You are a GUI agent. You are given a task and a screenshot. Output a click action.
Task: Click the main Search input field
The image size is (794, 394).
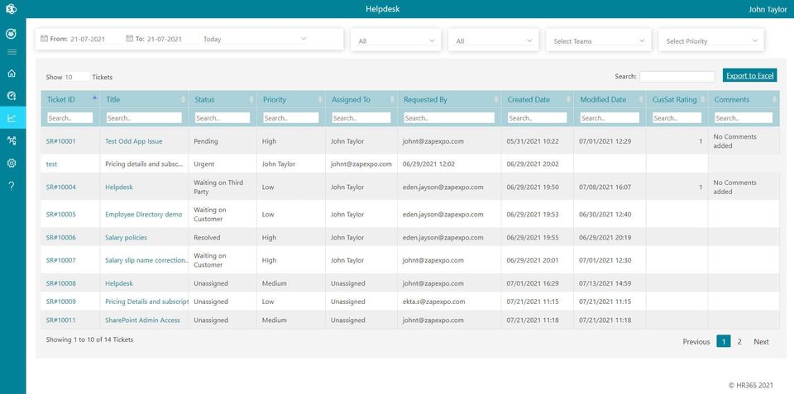(677, 76)
